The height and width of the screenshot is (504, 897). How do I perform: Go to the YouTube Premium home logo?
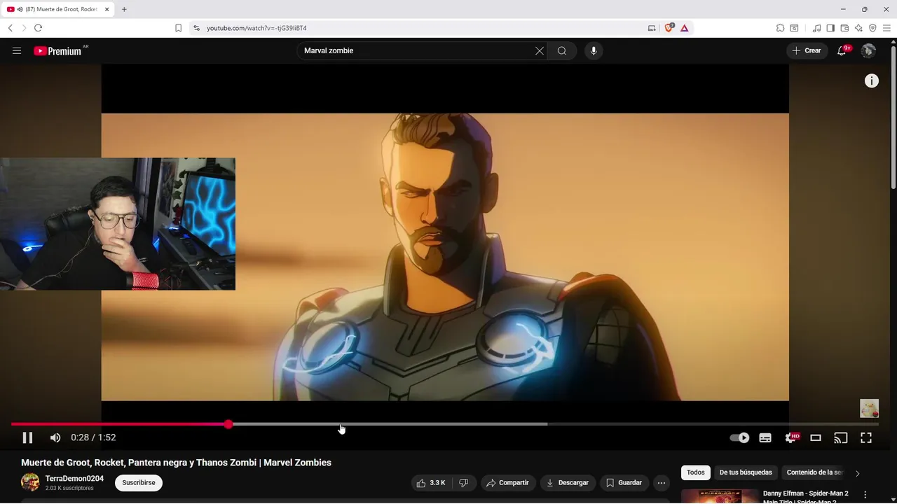coord(58,50)
